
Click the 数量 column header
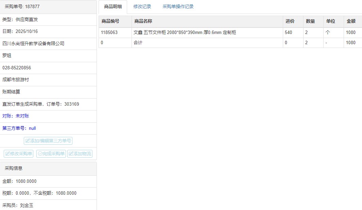310,21
